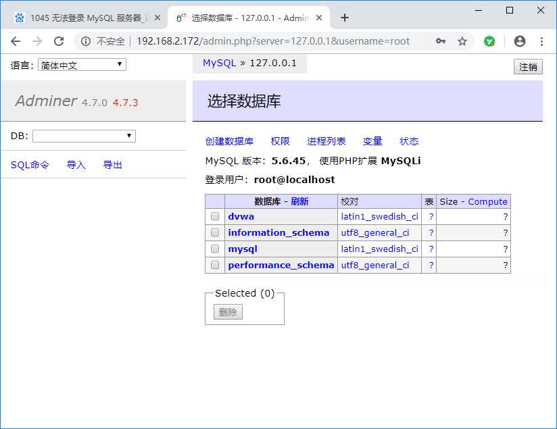Open the 权限 privileges link
Screen dimensions: 557x429
point(280,141)
